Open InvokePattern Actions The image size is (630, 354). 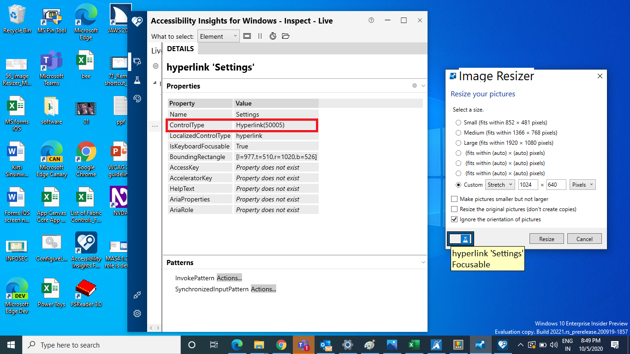[x=229, y=277]
